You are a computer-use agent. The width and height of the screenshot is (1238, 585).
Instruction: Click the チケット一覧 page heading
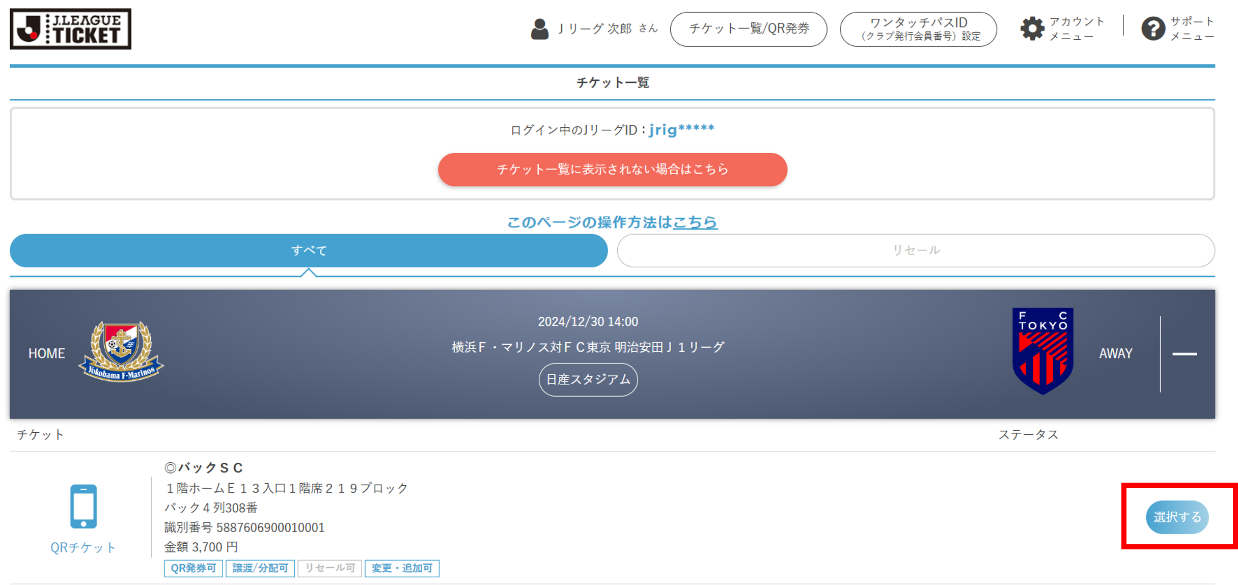tap(613, 82)
